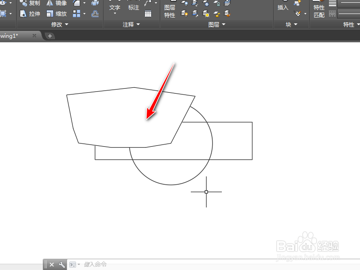Select the Explode tool icon

95,3
